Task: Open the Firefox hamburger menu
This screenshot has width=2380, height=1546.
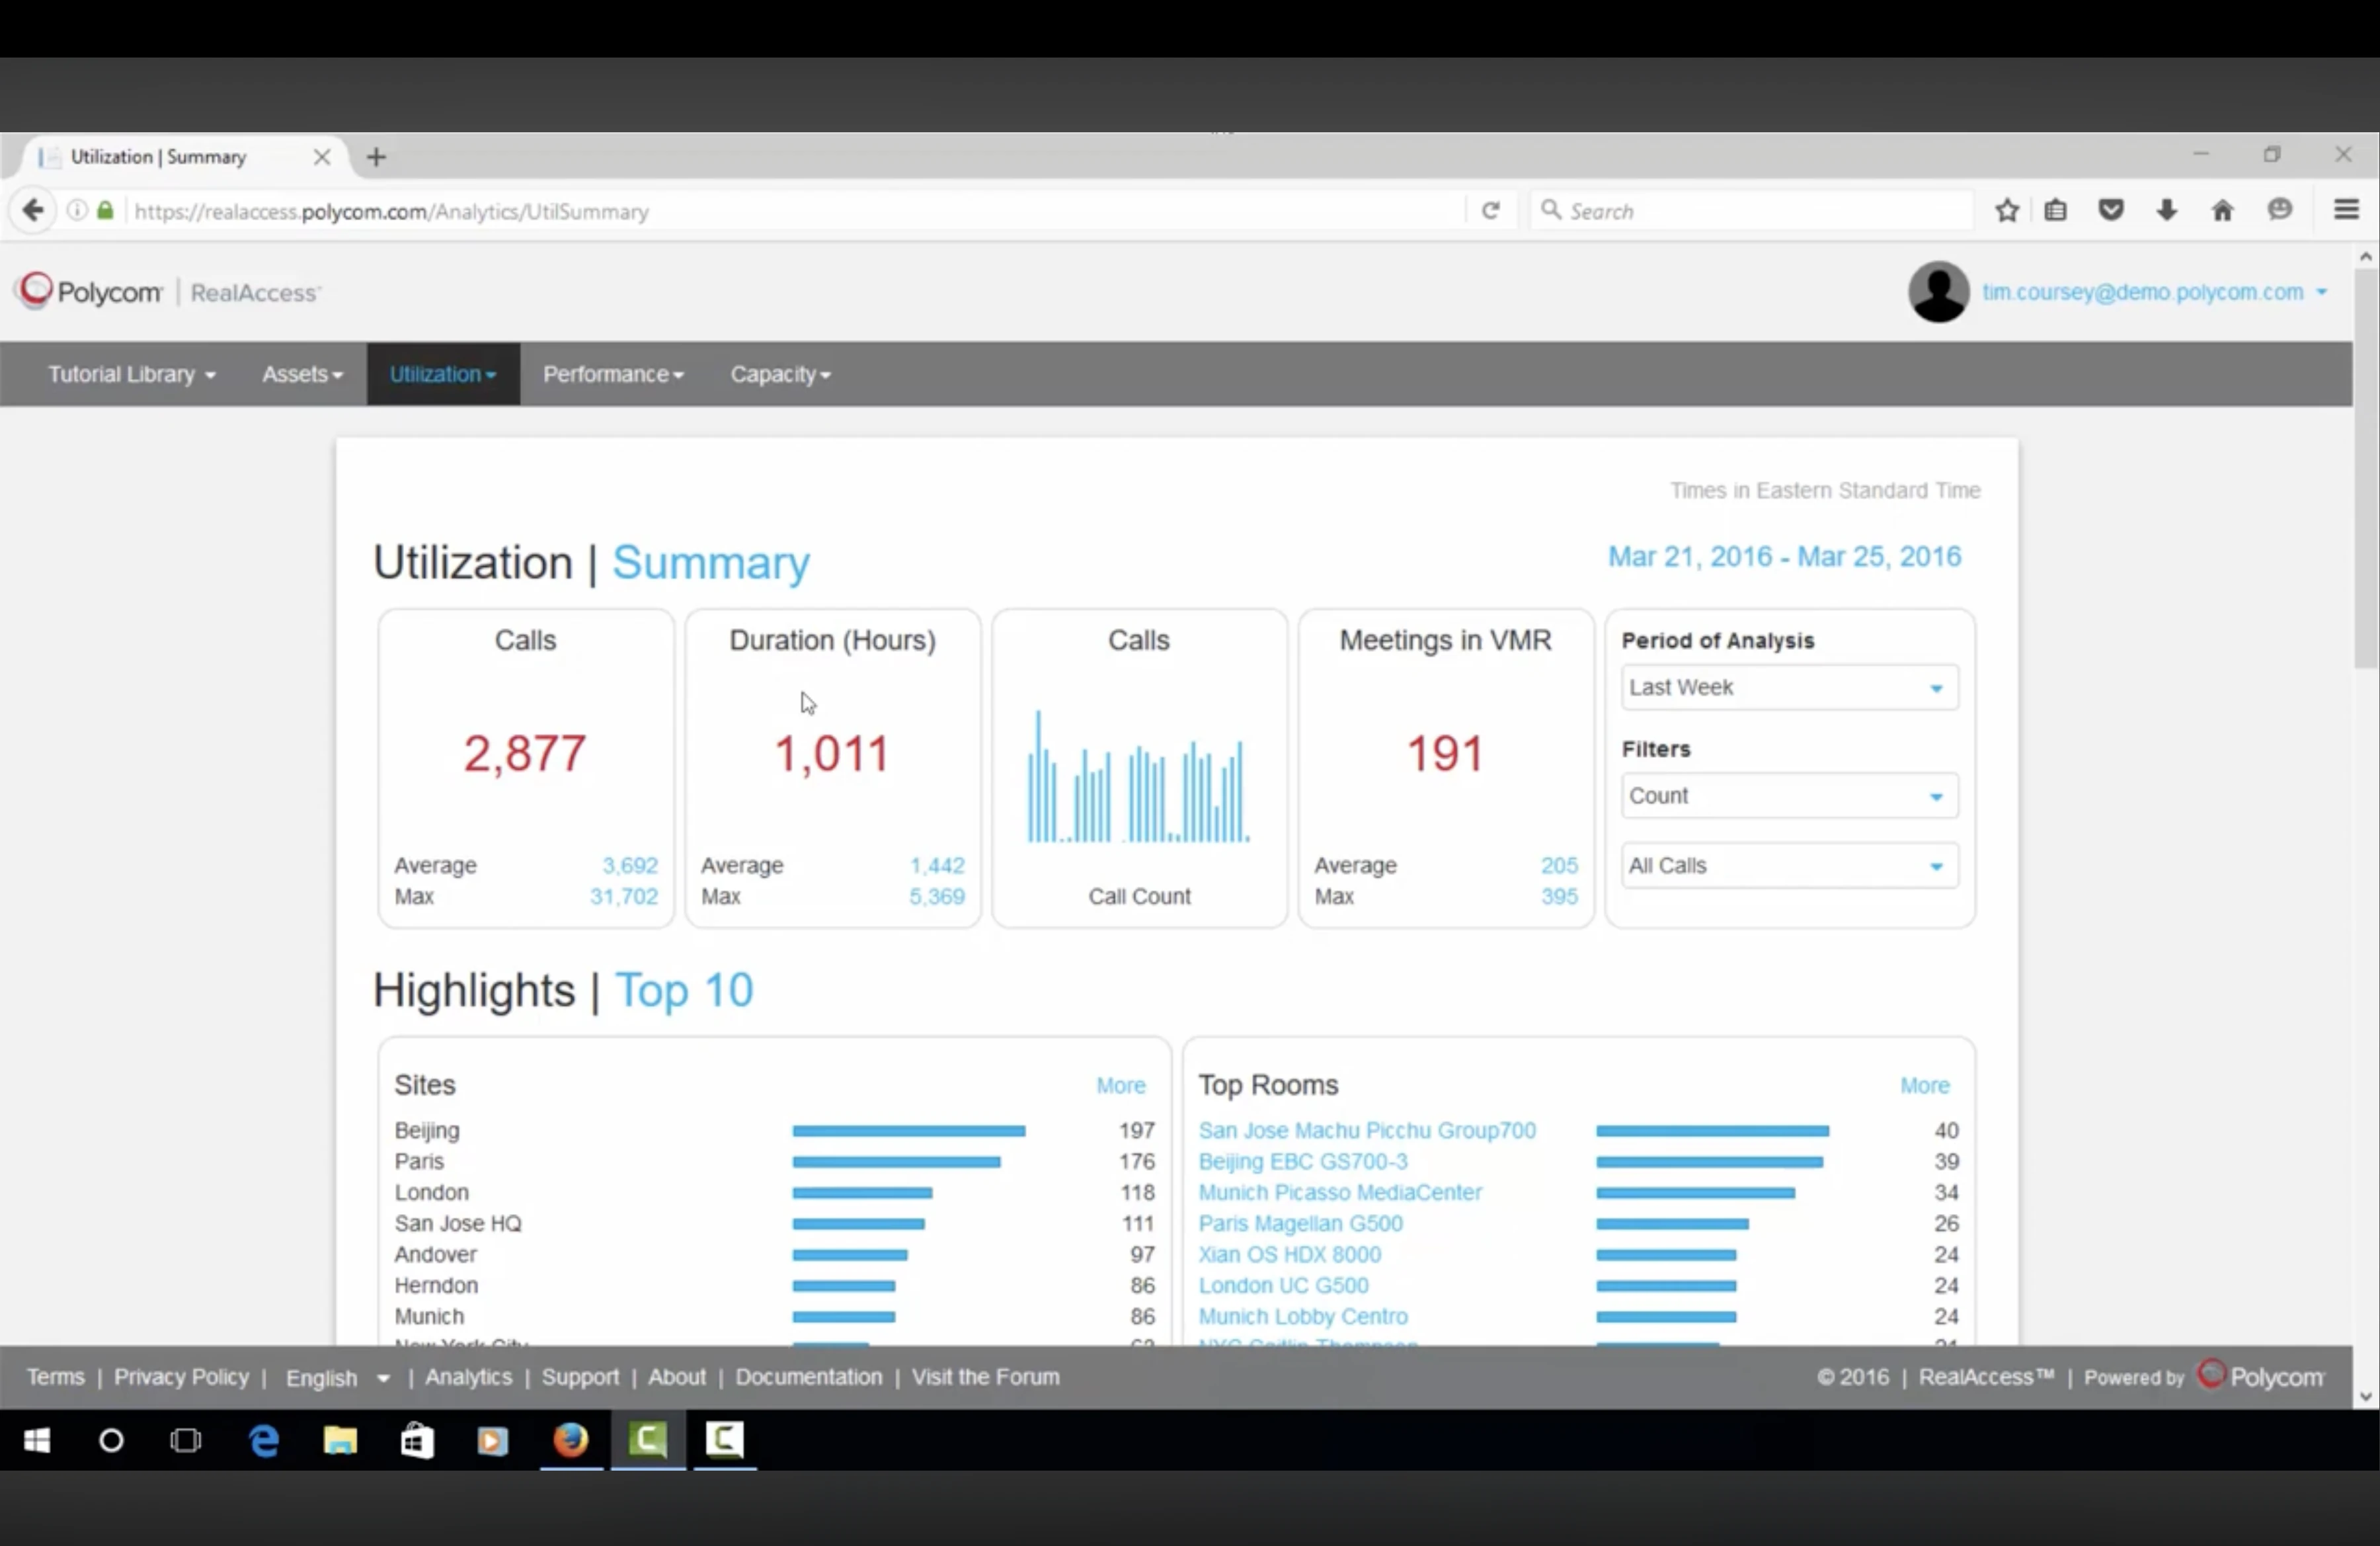Action: pos(2346,211)
